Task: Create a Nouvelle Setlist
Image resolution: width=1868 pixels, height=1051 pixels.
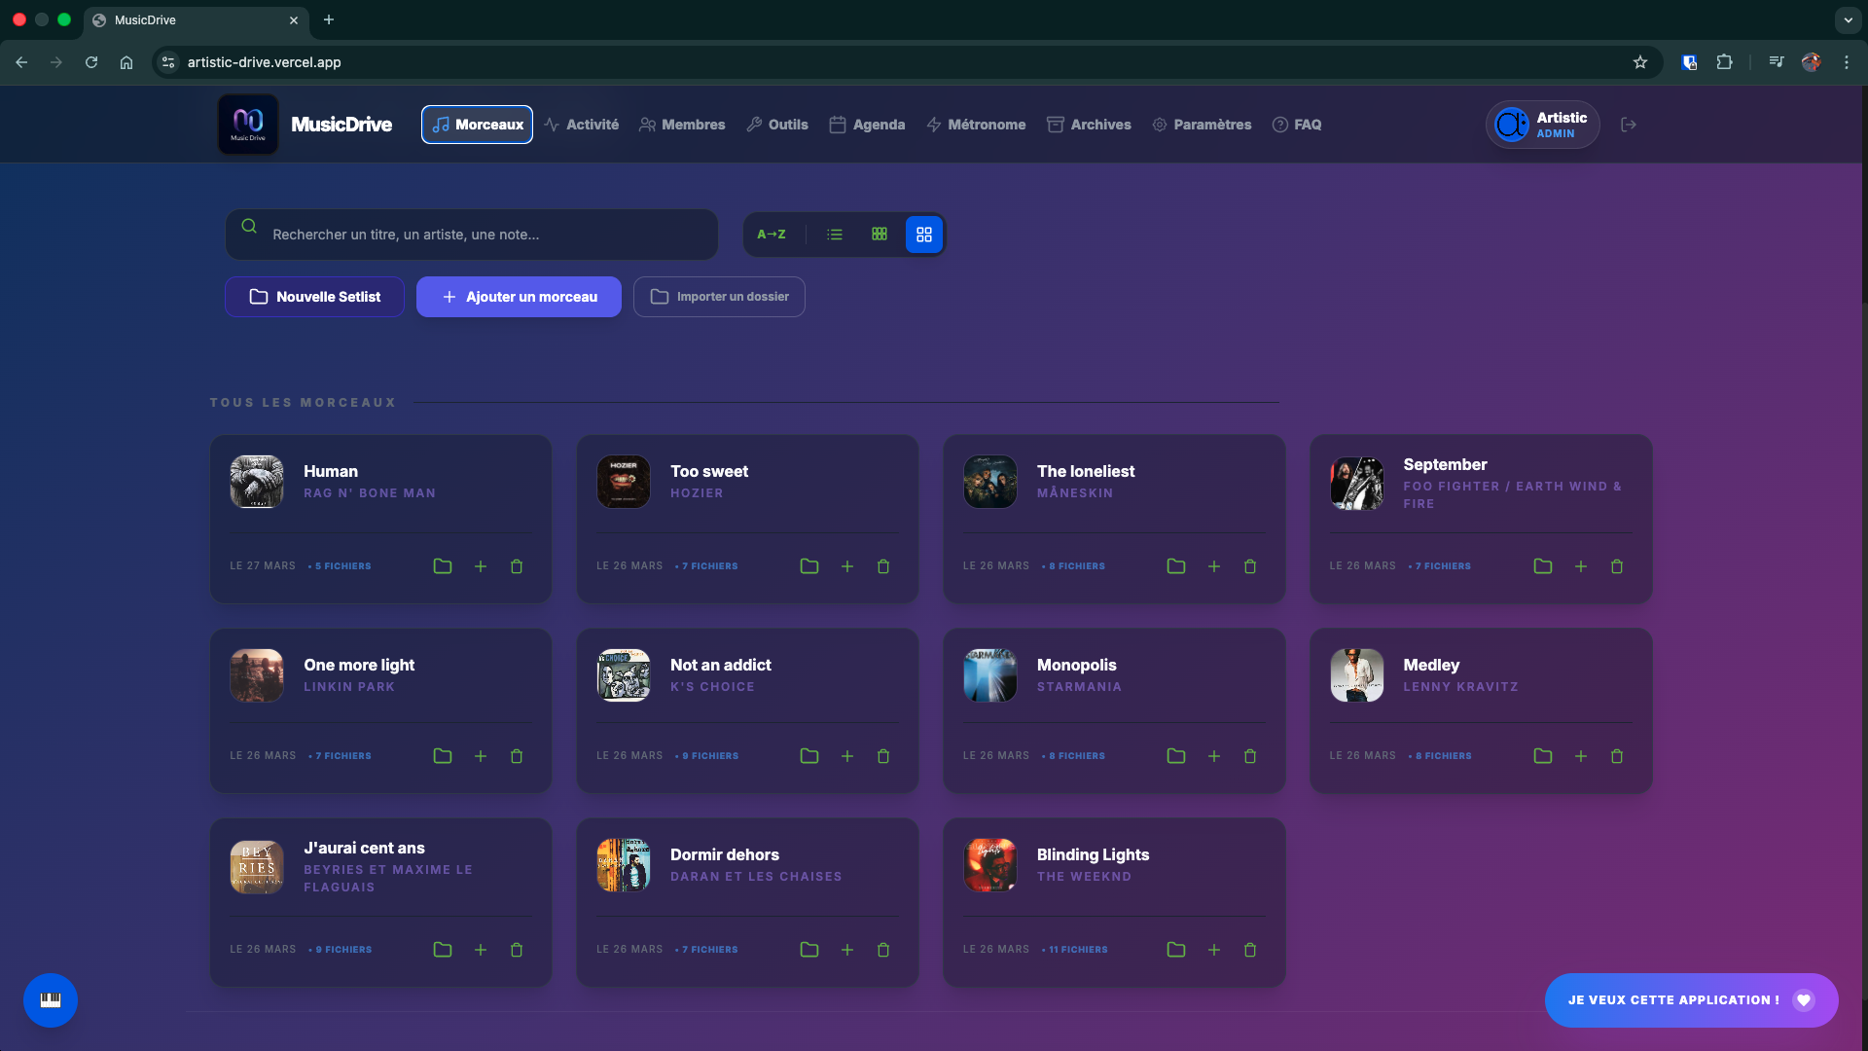Action: [x=314, y=297]
